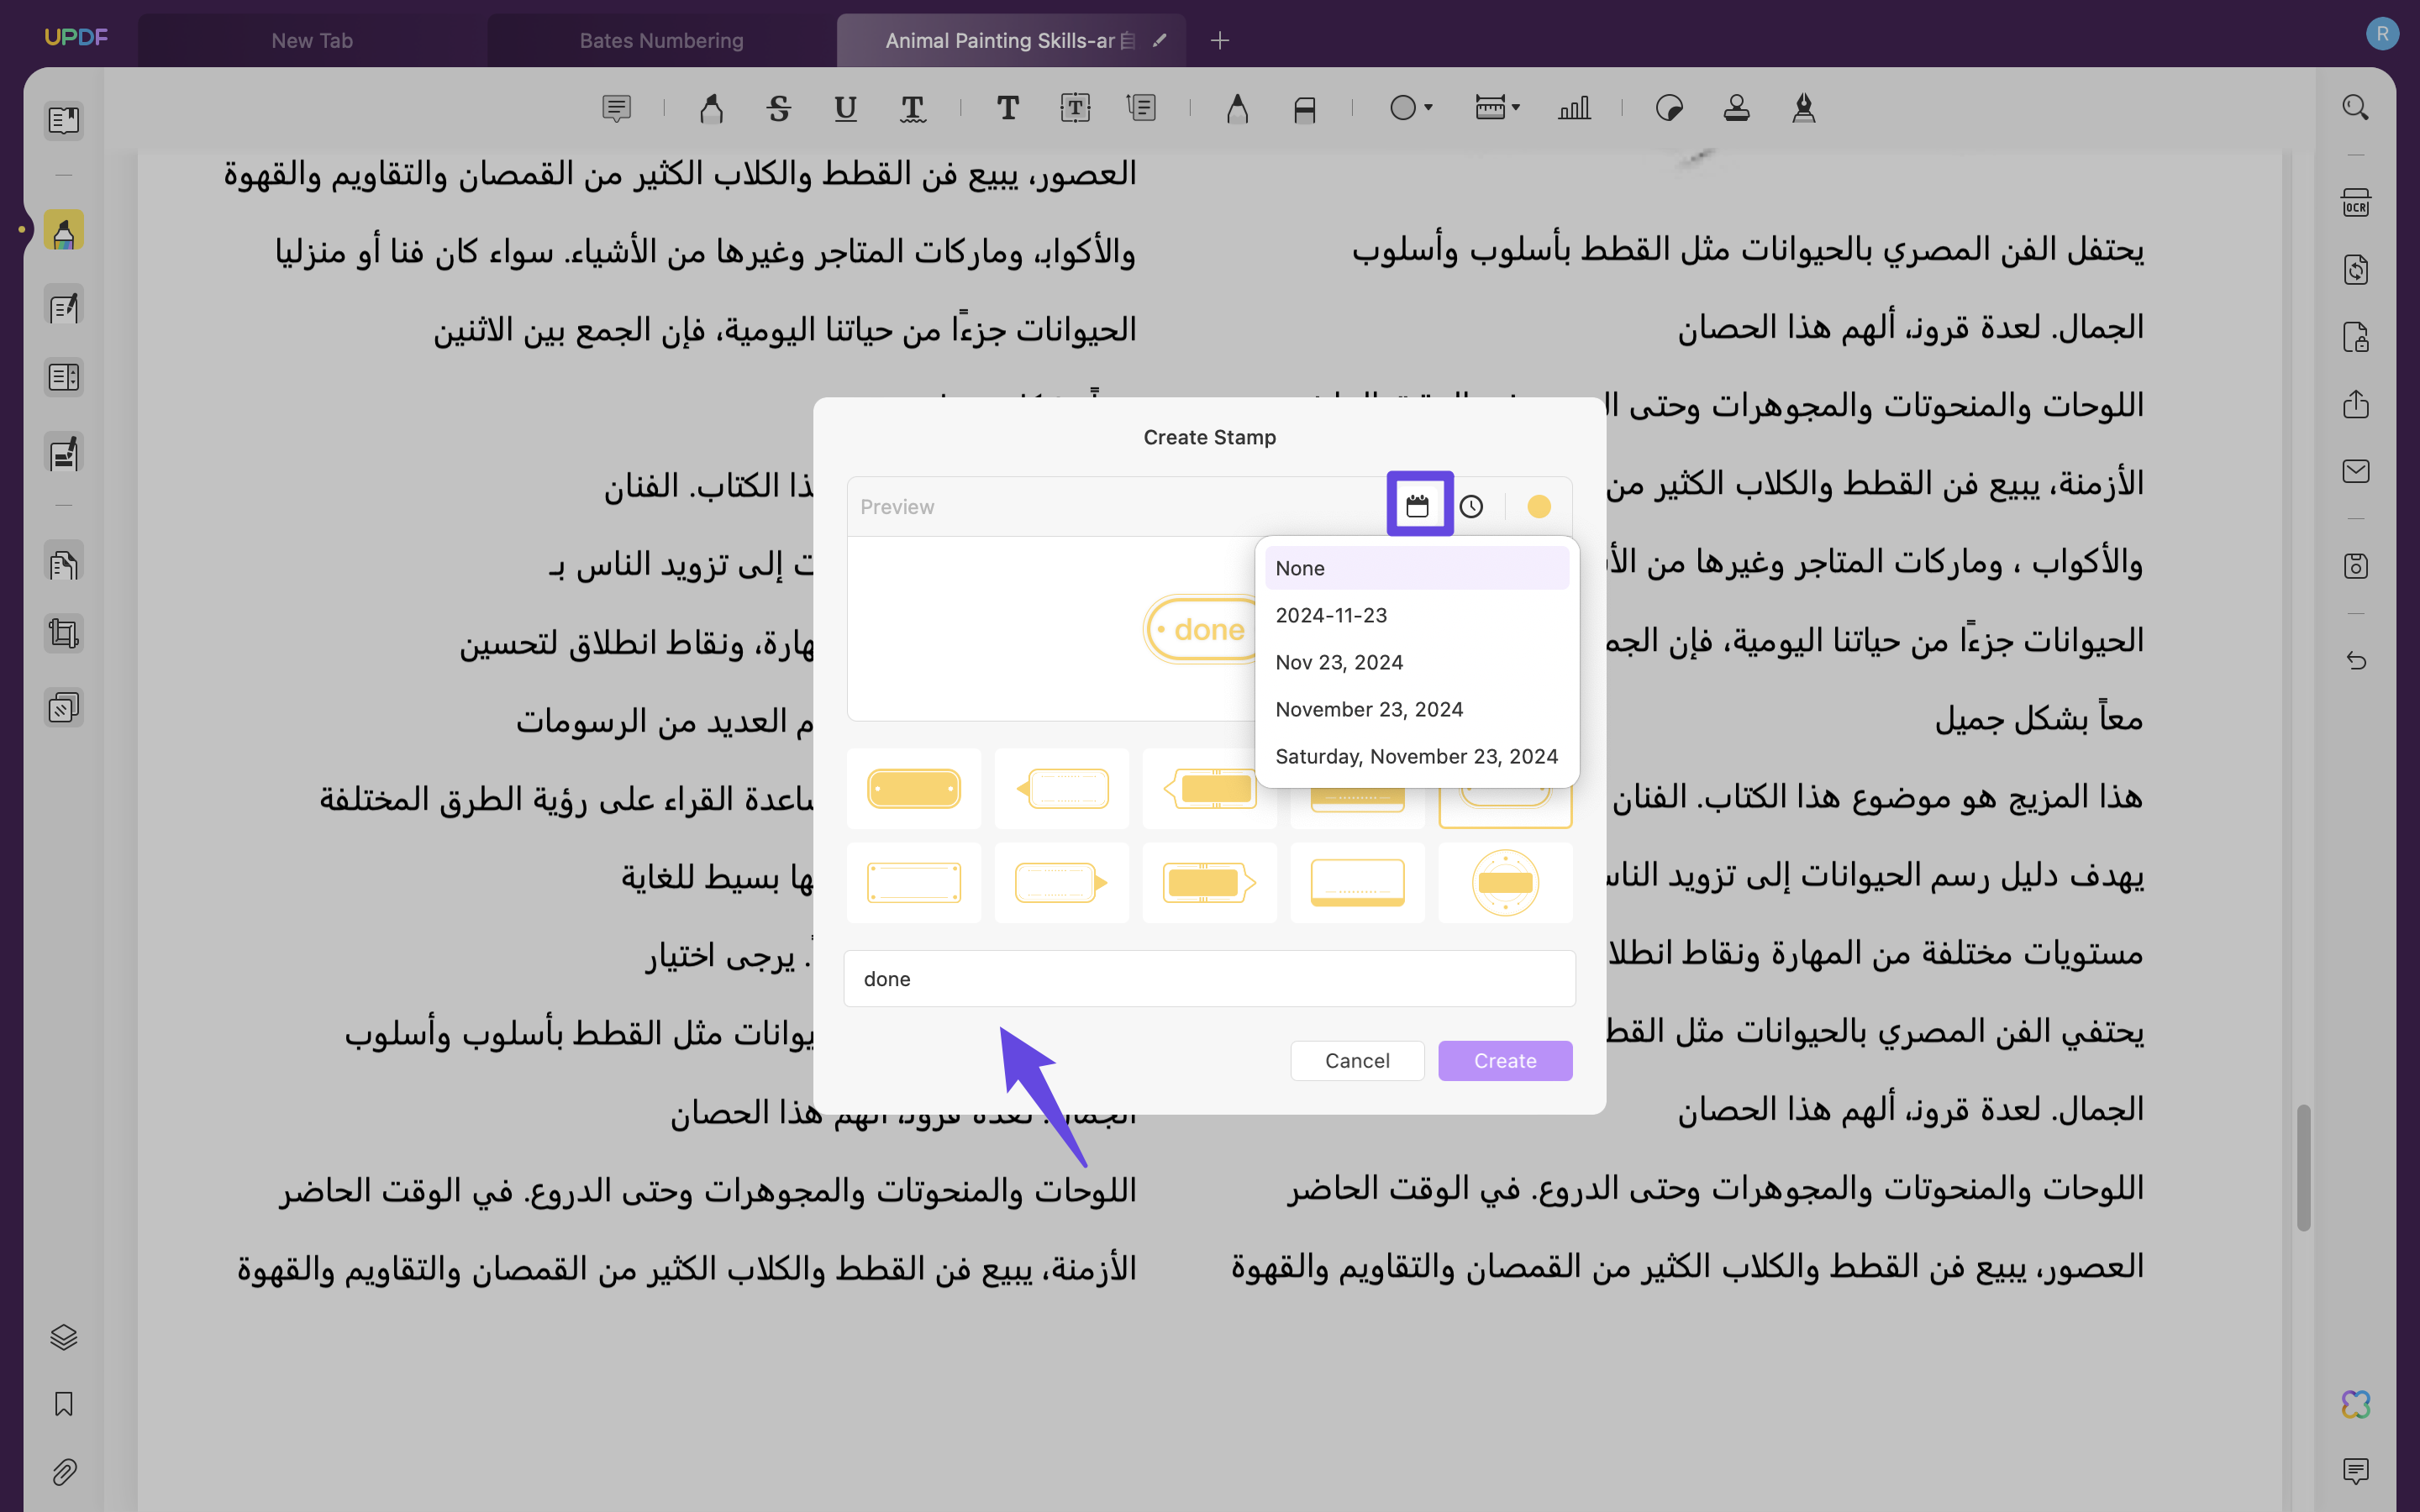Switch to Reader mode in left sidebar
Viewport: 2420px width, 1512px height.
[x=64, y=121]
